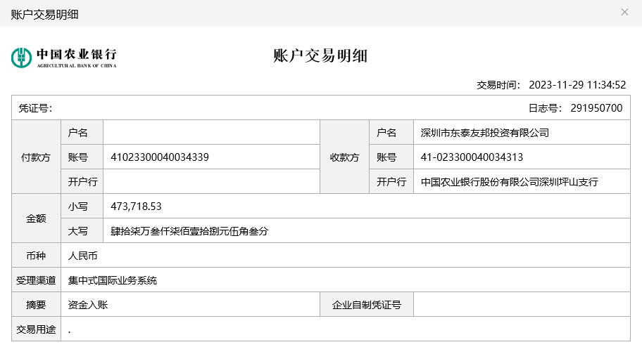Click the Agricultural Bank of China logo

(x=64, y=58)
